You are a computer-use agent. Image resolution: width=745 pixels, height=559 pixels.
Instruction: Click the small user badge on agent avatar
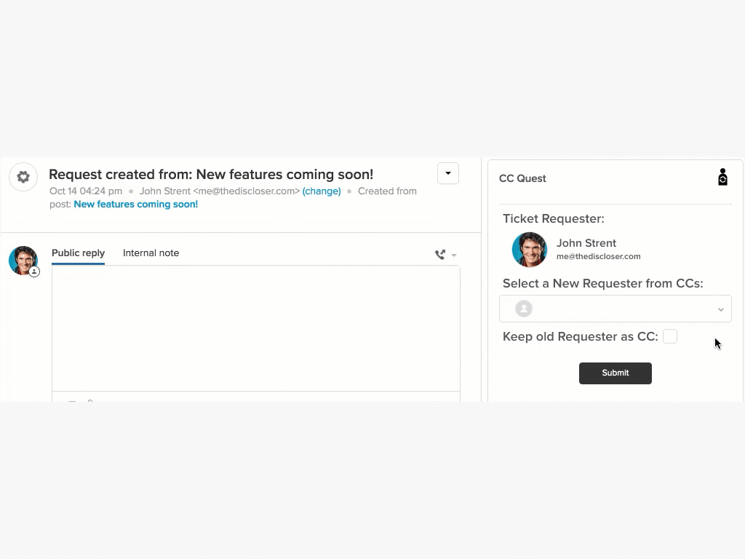[34, 272]
